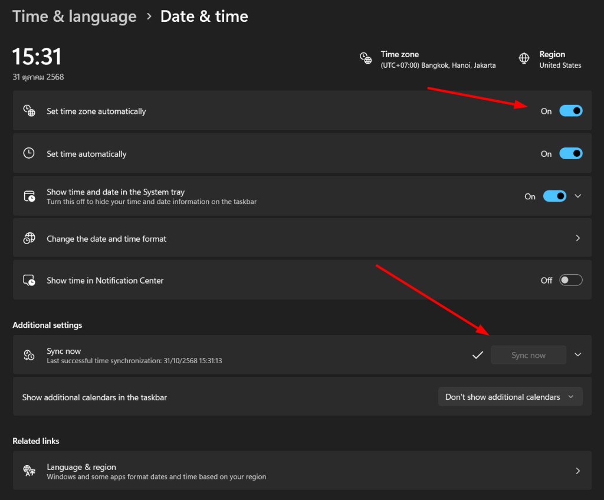Expand the Sync now details chevron
Image resolution: width=604 pixels, height=500 pixels.
[578, 355]
